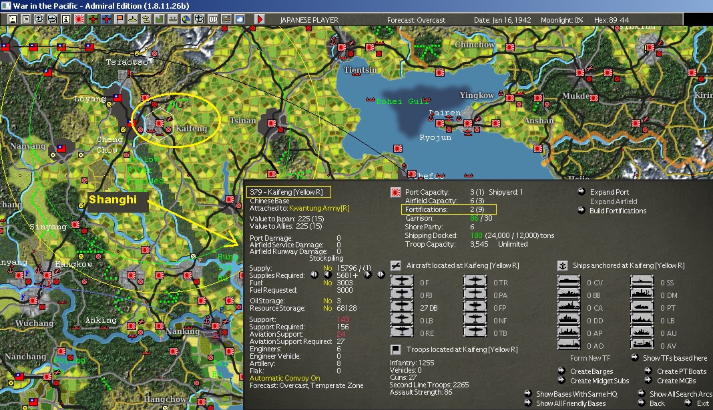
Task: Click the Shipping Docked 180 value
Action: pos(476,235)
